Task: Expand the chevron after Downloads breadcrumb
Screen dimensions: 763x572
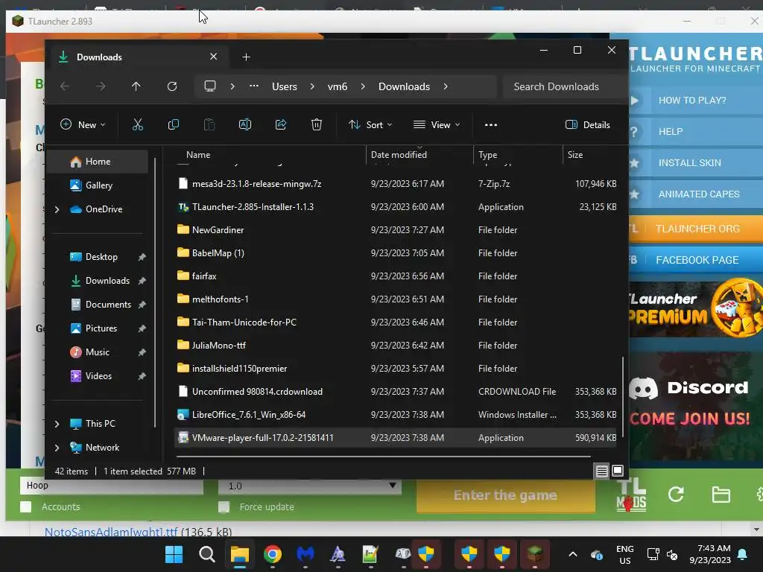Action: [446, 86]
